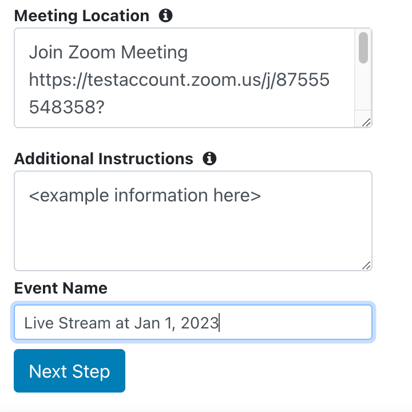Click blank end of Event Name field
Screen dimensions: 412x412
click(x=294, y=322)
